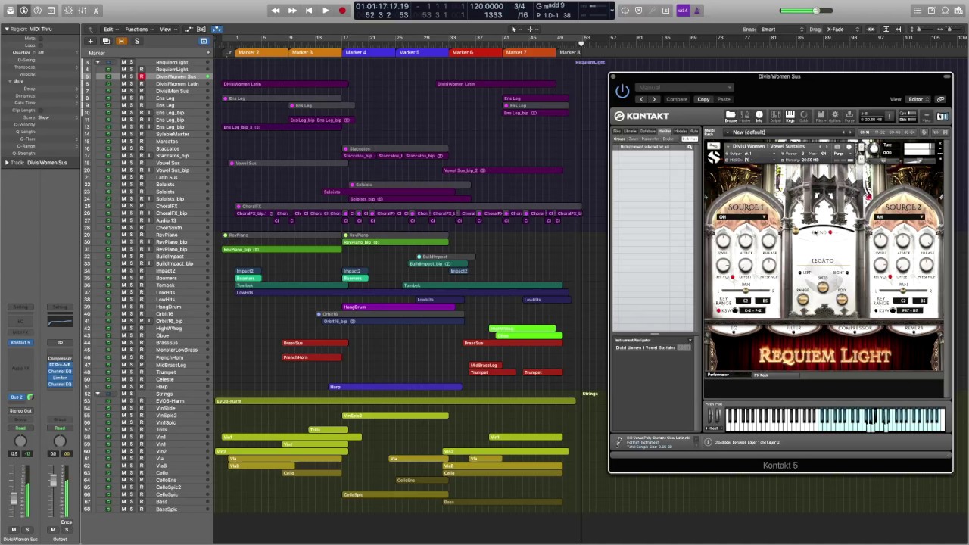Collapse the RequiemLight track stack triangle
969x545 pixels.
click(x=98, y=63)
